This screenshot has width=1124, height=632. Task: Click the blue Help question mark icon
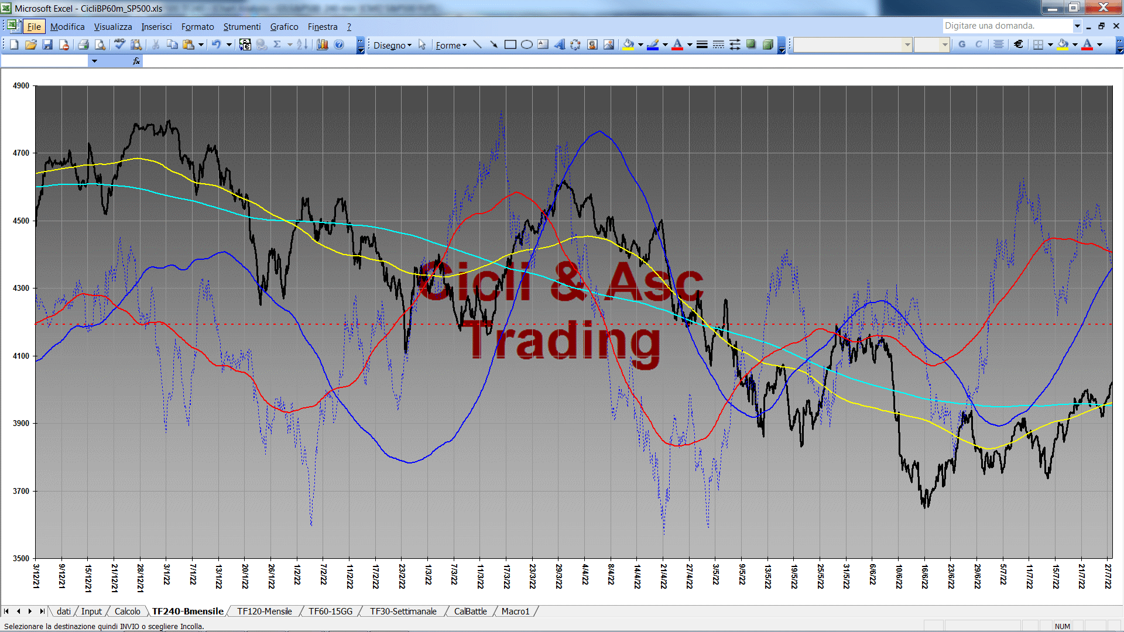pyautogui.click(x=339, y=45)
